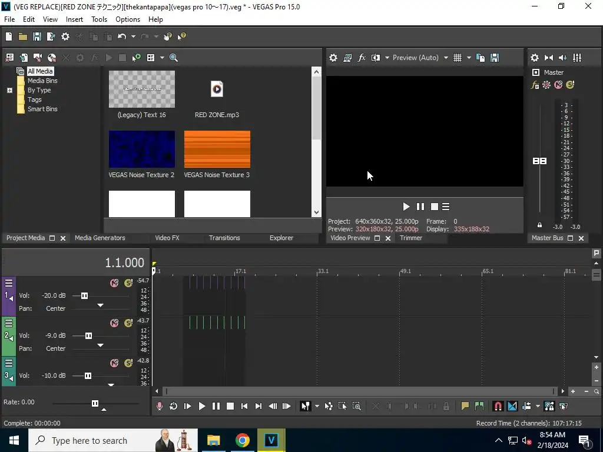Save preview snapshot to file icon

[x=495, y=58]
